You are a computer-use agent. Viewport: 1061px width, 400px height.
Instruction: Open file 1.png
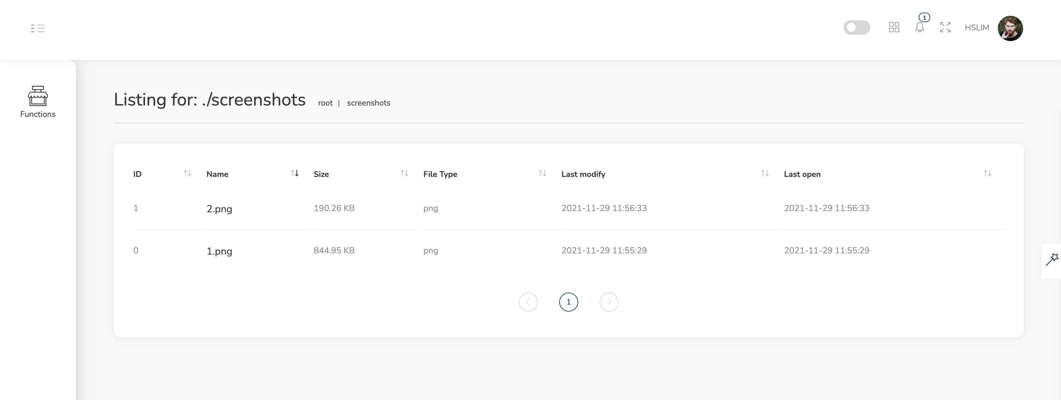(x=219, y=251)
